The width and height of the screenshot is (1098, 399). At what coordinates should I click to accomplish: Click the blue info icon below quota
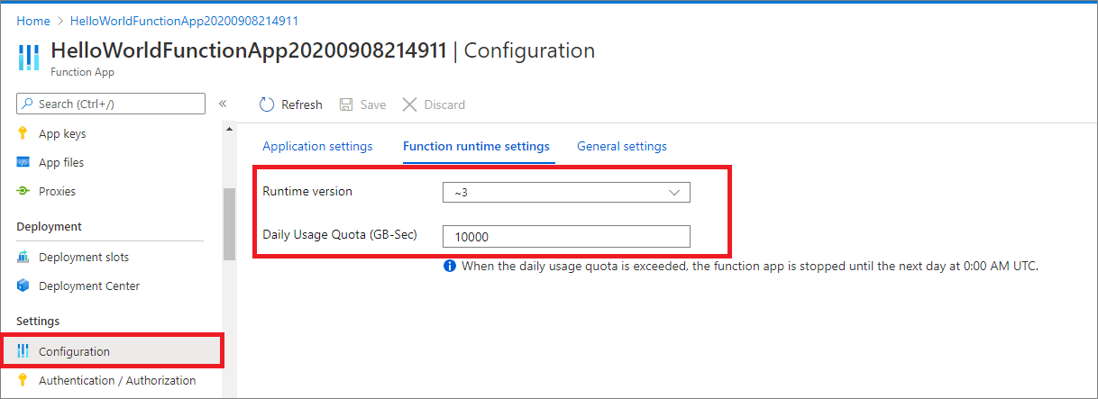point(450,267)
